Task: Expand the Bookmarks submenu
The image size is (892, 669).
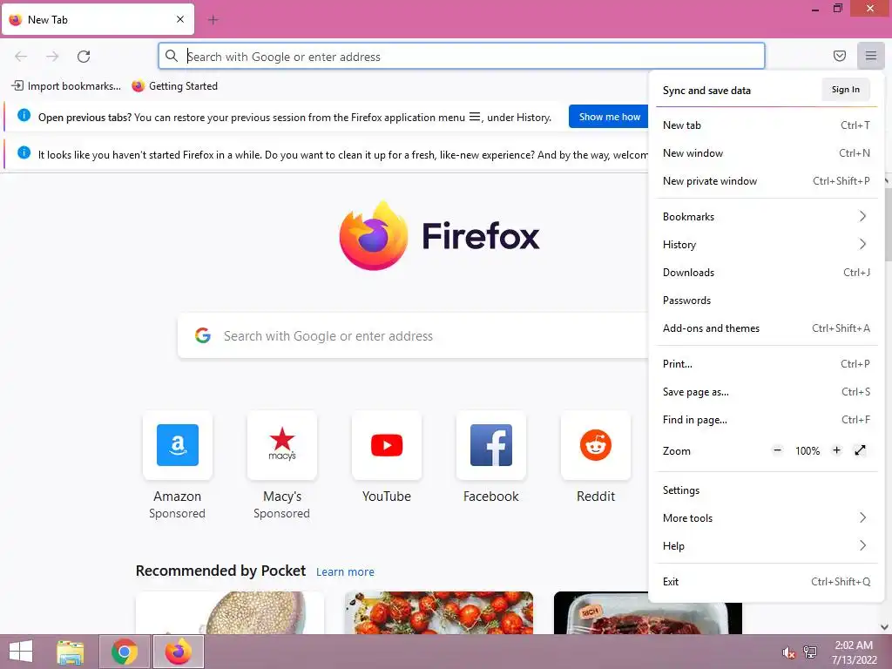Action: point(766,216)
